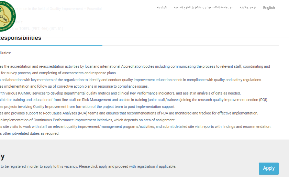Click the Risk Management training line
Screen dimensions: 289x177
(134, 100)
